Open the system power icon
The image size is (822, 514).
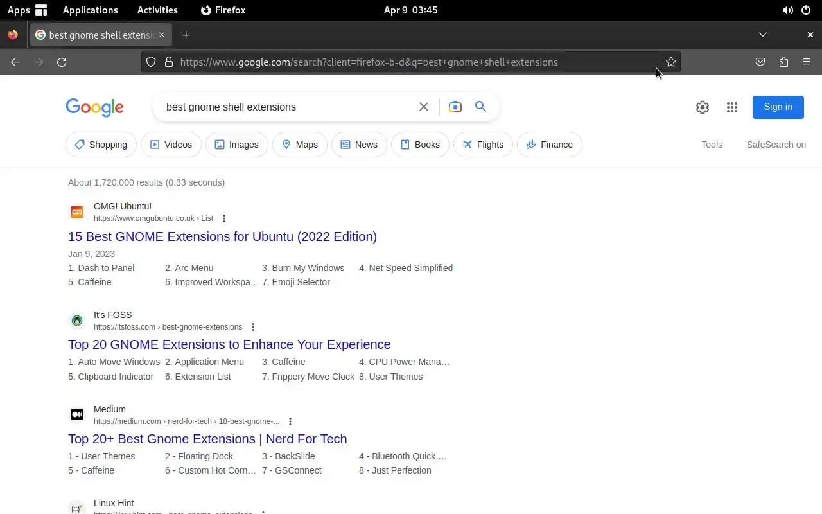tap(806, 10)
